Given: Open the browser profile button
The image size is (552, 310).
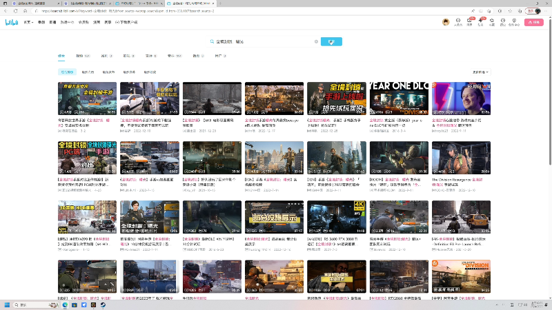Looking at the screenshot, I should click(533, 11).
